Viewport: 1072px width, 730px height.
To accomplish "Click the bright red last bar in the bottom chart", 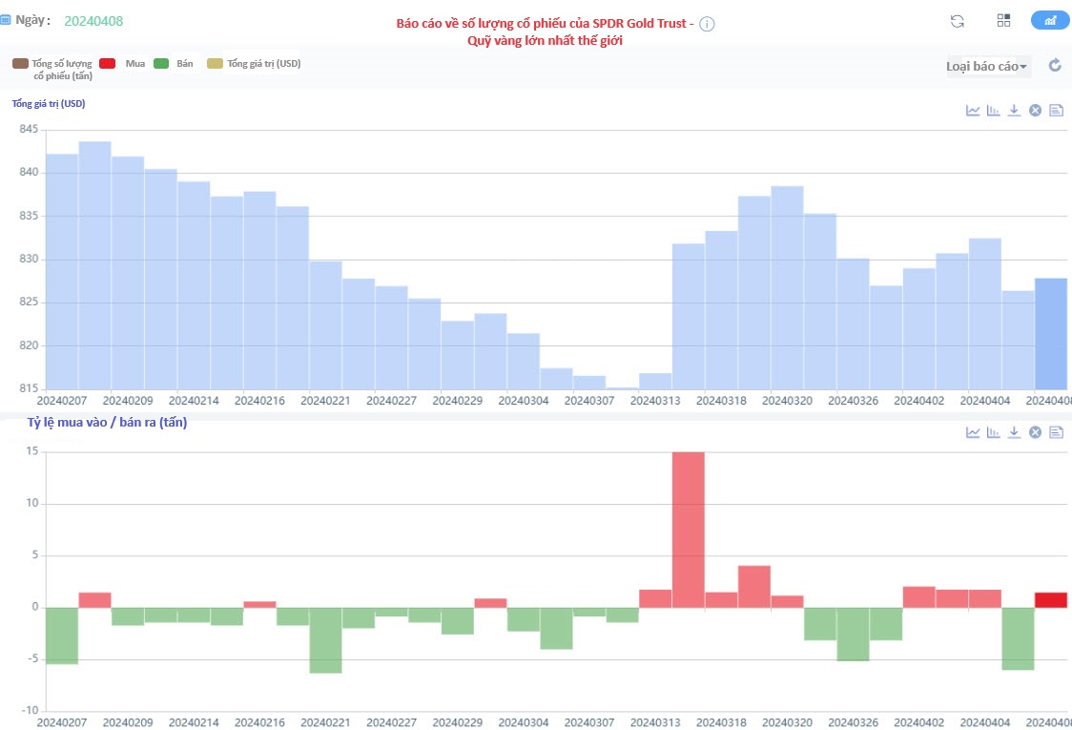I will point(1051,600).
